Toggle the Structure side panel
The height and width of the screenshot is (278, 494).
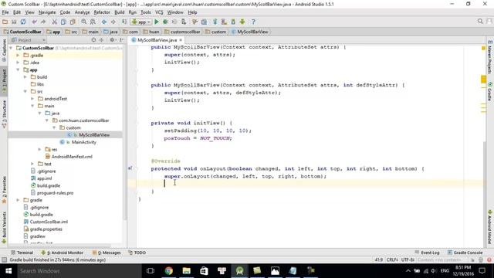[4, 114]
